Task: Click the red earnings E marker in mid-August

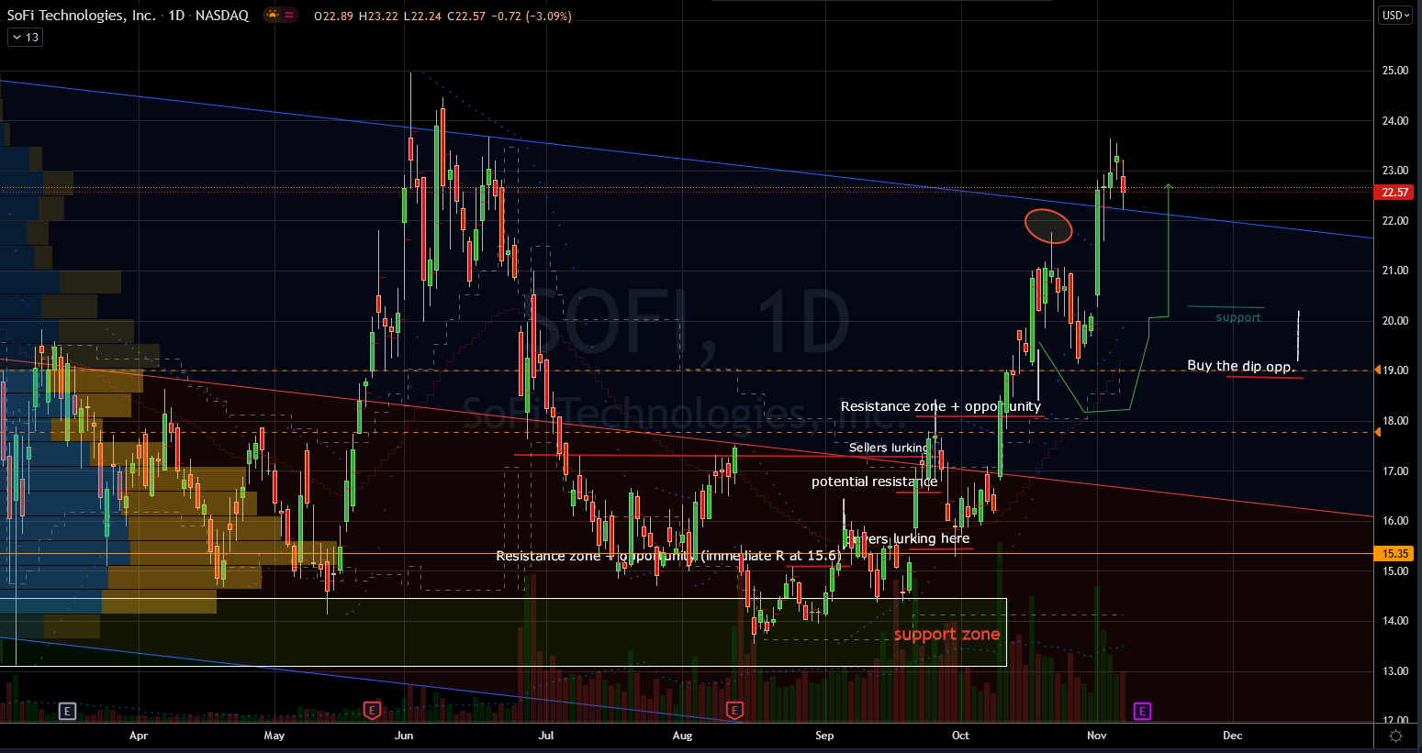Action: pos(734,711)
